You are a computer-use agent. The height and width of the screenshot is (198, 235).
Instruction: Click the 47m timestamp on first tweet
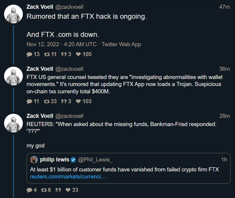pyautogui.click(x=224, y=7)
